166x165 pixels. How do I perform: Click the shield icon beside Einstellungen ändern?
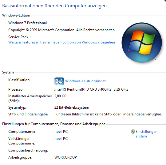pos(133,132)
